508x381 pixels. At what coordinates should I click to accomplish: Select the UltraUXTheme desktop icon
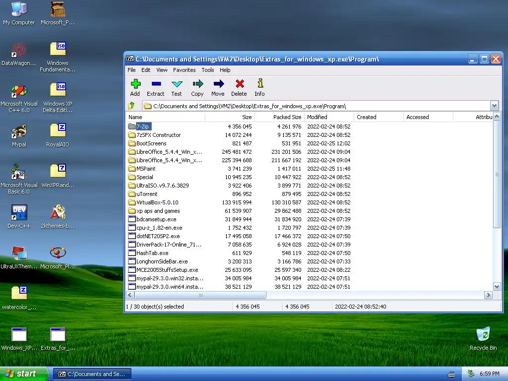coord(19,257)
